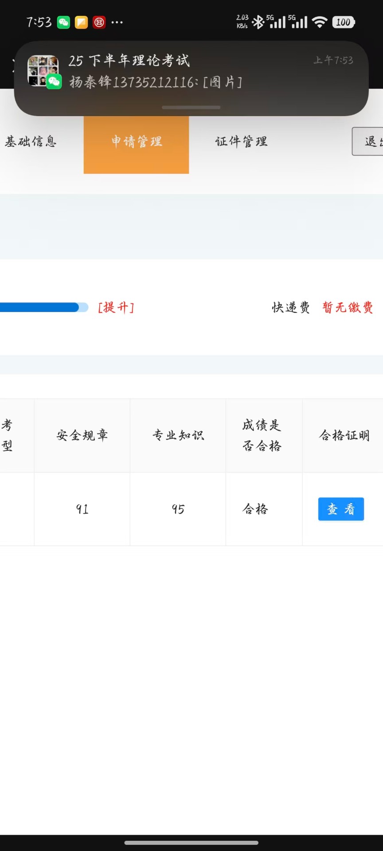Tap the Wi-Fi signal icon
The image size is (383, 851).
[319, 22]
